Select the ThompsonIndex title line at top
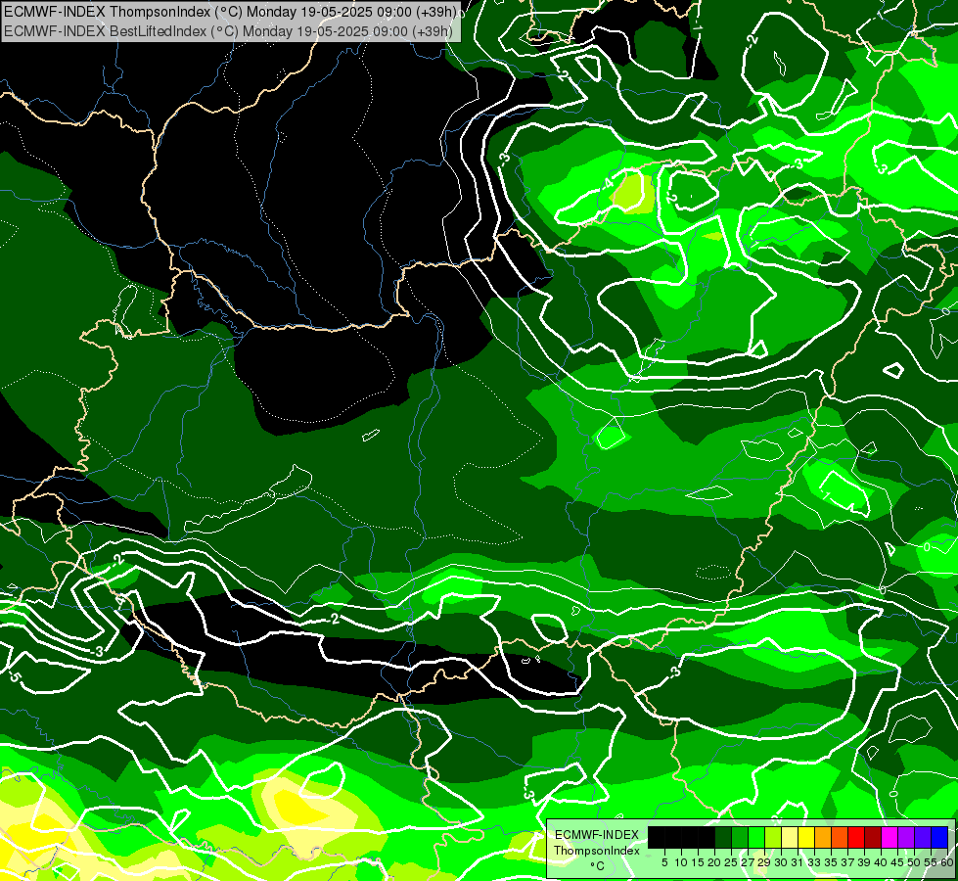Screen dimensions: 958x881 click(230, 11)
